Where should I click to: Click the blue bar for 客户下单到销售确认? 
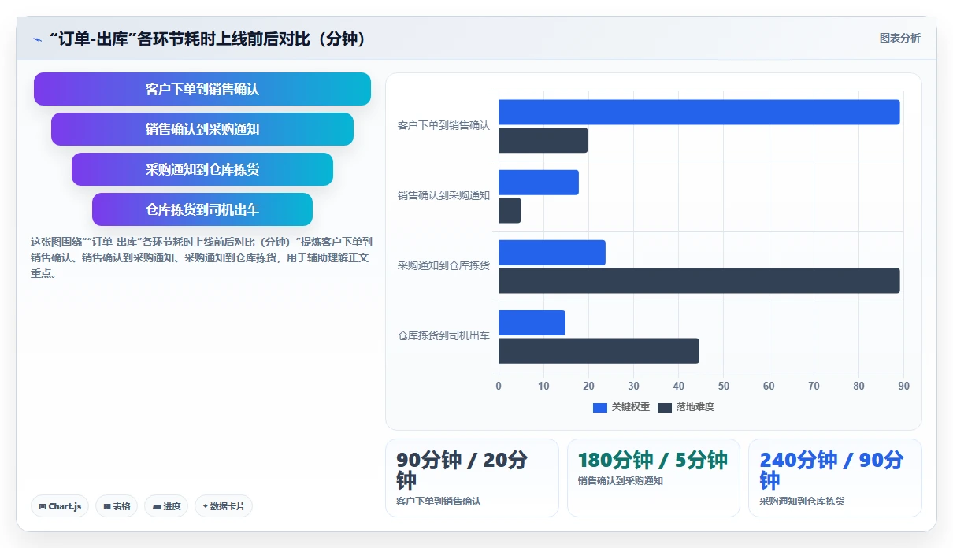pyautogui.click(x=699, y=112)
